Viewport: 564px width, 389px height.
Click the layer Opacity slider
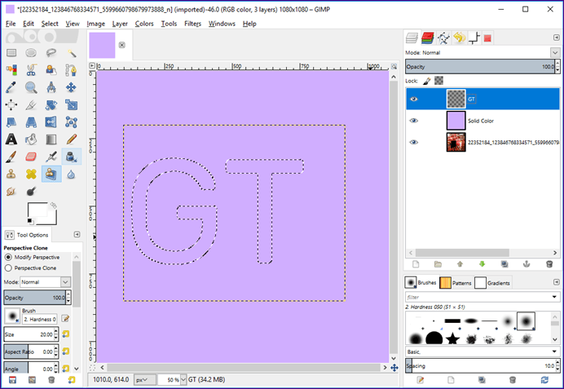click(x=480, y=67)
